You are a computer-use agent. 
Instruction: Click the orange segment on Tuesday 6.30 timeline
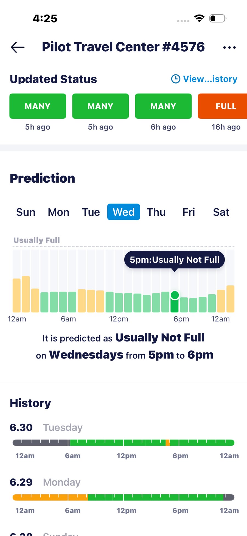(168, 443)
